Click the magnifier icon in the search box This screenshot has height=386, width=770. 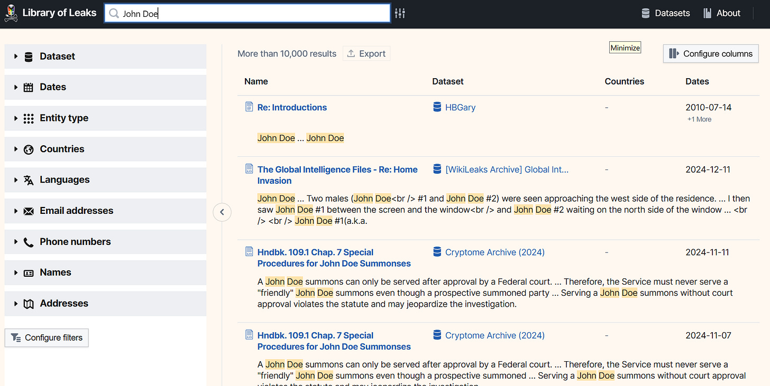point(114,14)
